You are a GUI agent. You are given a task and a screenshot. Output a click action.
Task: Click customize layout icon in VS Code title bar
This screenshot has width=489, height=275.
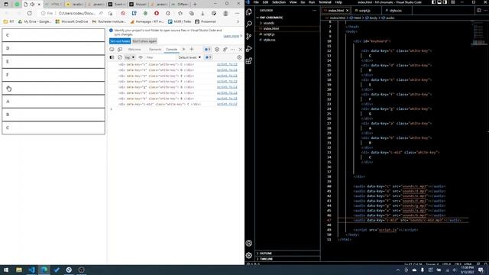coord(453,2)
